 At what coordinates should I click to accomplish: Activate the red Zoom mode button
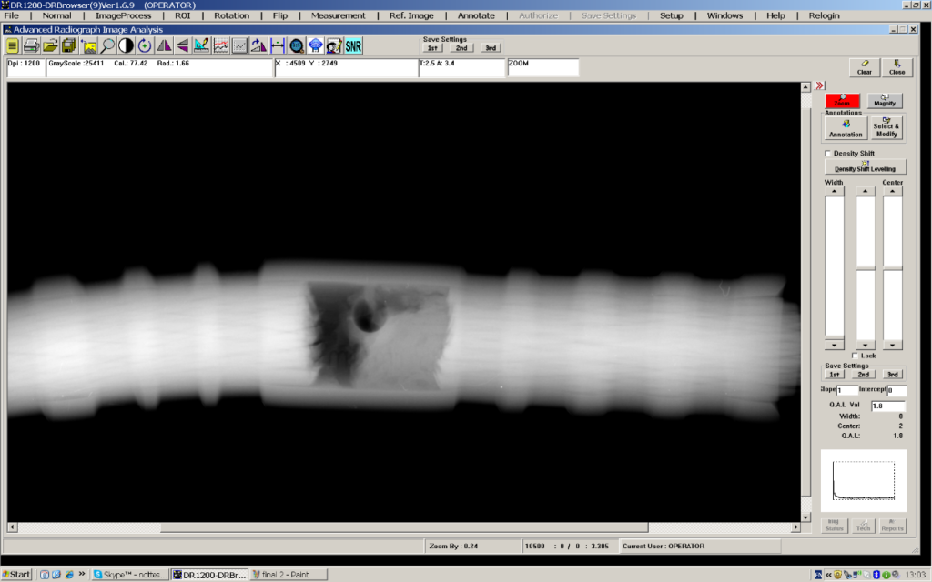pyautogui.click(x=843, y=102)
